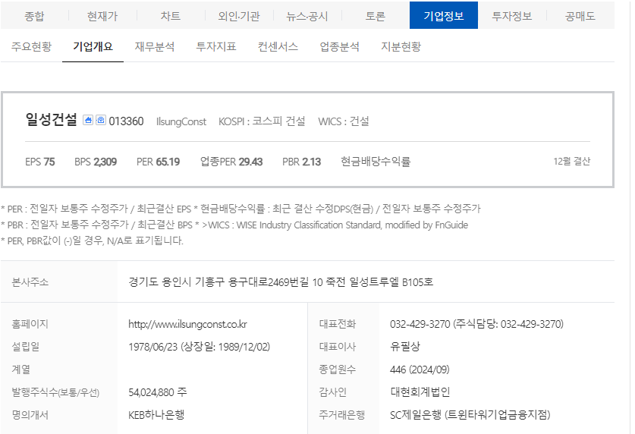Click the IlsungConst English name
This screenshot has width=635, height=434.
181,121
